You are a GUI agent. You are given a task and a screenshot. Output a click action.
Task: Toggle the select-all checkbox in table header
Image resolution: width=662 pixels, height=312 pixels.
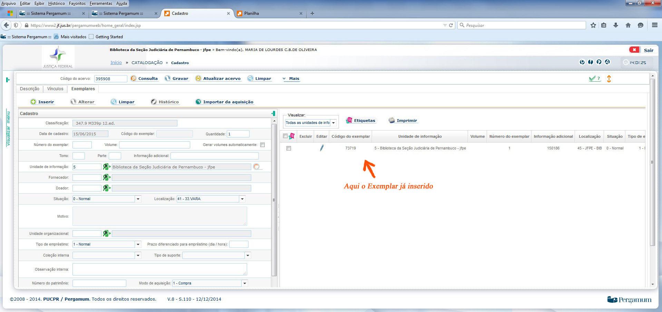(285, 136)
